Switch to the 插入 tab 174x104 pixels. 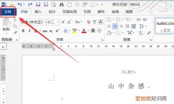38,12
